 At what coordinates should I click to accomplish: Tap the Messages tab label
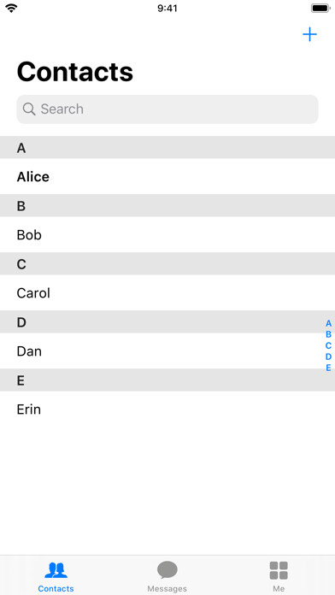[167, 588]
